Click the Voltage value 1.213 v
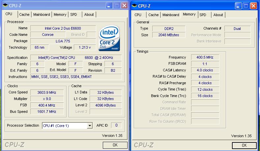The image size is (260, 151). [x=85, y=47]
